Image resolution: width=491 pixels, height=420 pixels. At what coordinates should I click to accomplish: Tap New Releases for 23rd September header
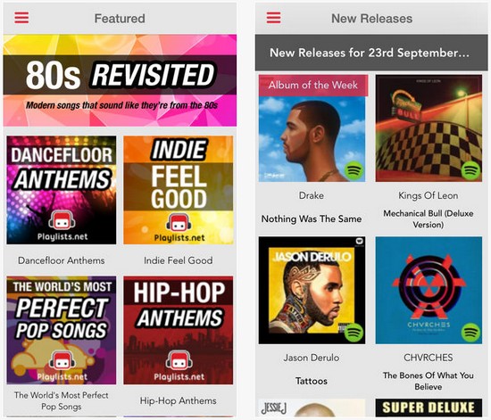371,53
